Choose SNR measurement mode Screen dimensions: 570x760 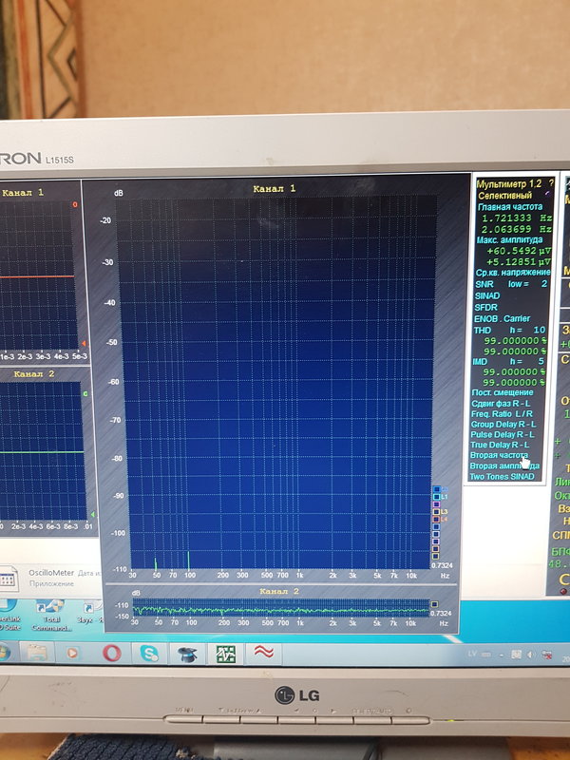[x=484, y=284]
